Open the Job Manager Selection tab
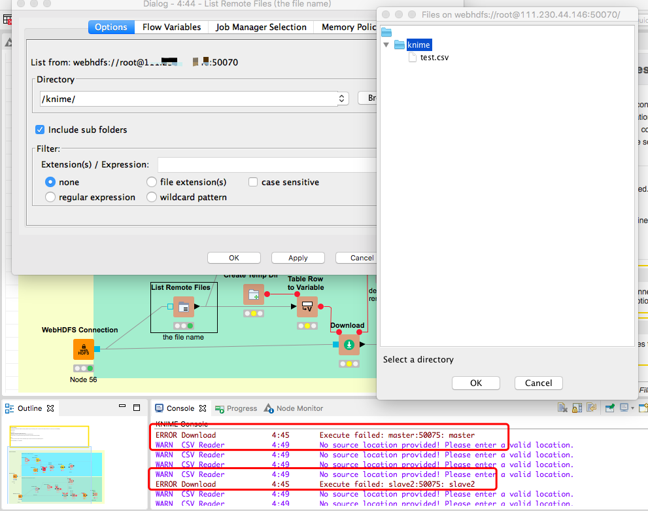The image size is (648, 511). click(261, 27)
